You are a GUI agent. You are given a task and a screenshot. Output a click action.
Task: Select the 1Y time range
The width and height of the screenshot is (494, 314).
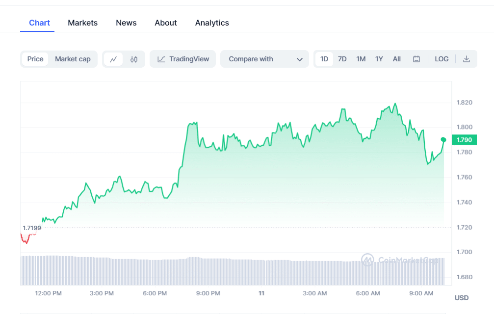pyautogui.click(x=379, y=59)
